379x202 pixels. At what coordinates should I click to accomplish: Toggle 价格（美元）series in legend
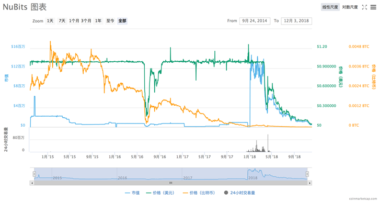(x=160, y=193)
